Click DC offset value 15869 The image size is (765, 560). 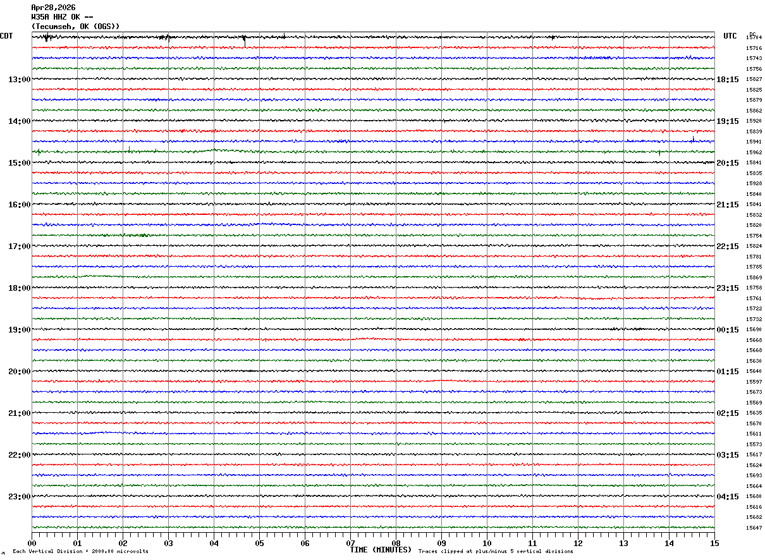click(x=754, y=278)
